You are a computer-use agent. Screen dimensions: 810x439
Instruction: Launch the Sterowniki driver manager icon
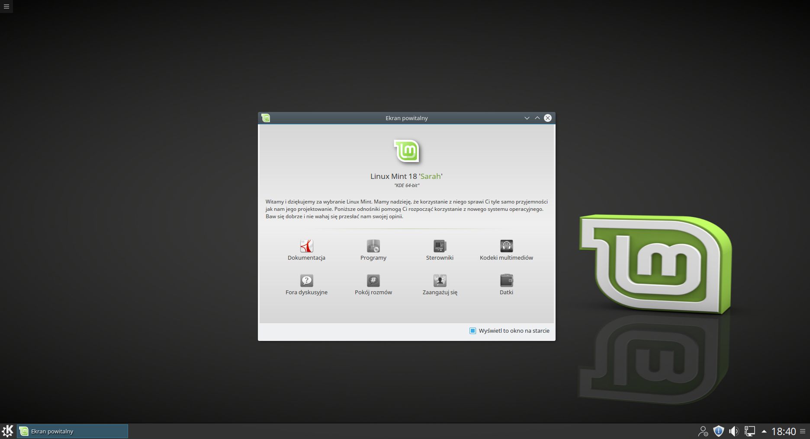point(440,246)
